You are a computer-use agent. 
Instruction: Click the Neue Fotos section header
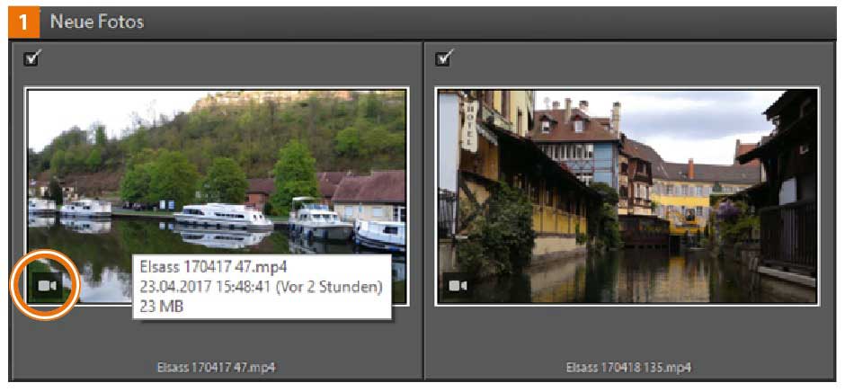click(x=97, y=22)
